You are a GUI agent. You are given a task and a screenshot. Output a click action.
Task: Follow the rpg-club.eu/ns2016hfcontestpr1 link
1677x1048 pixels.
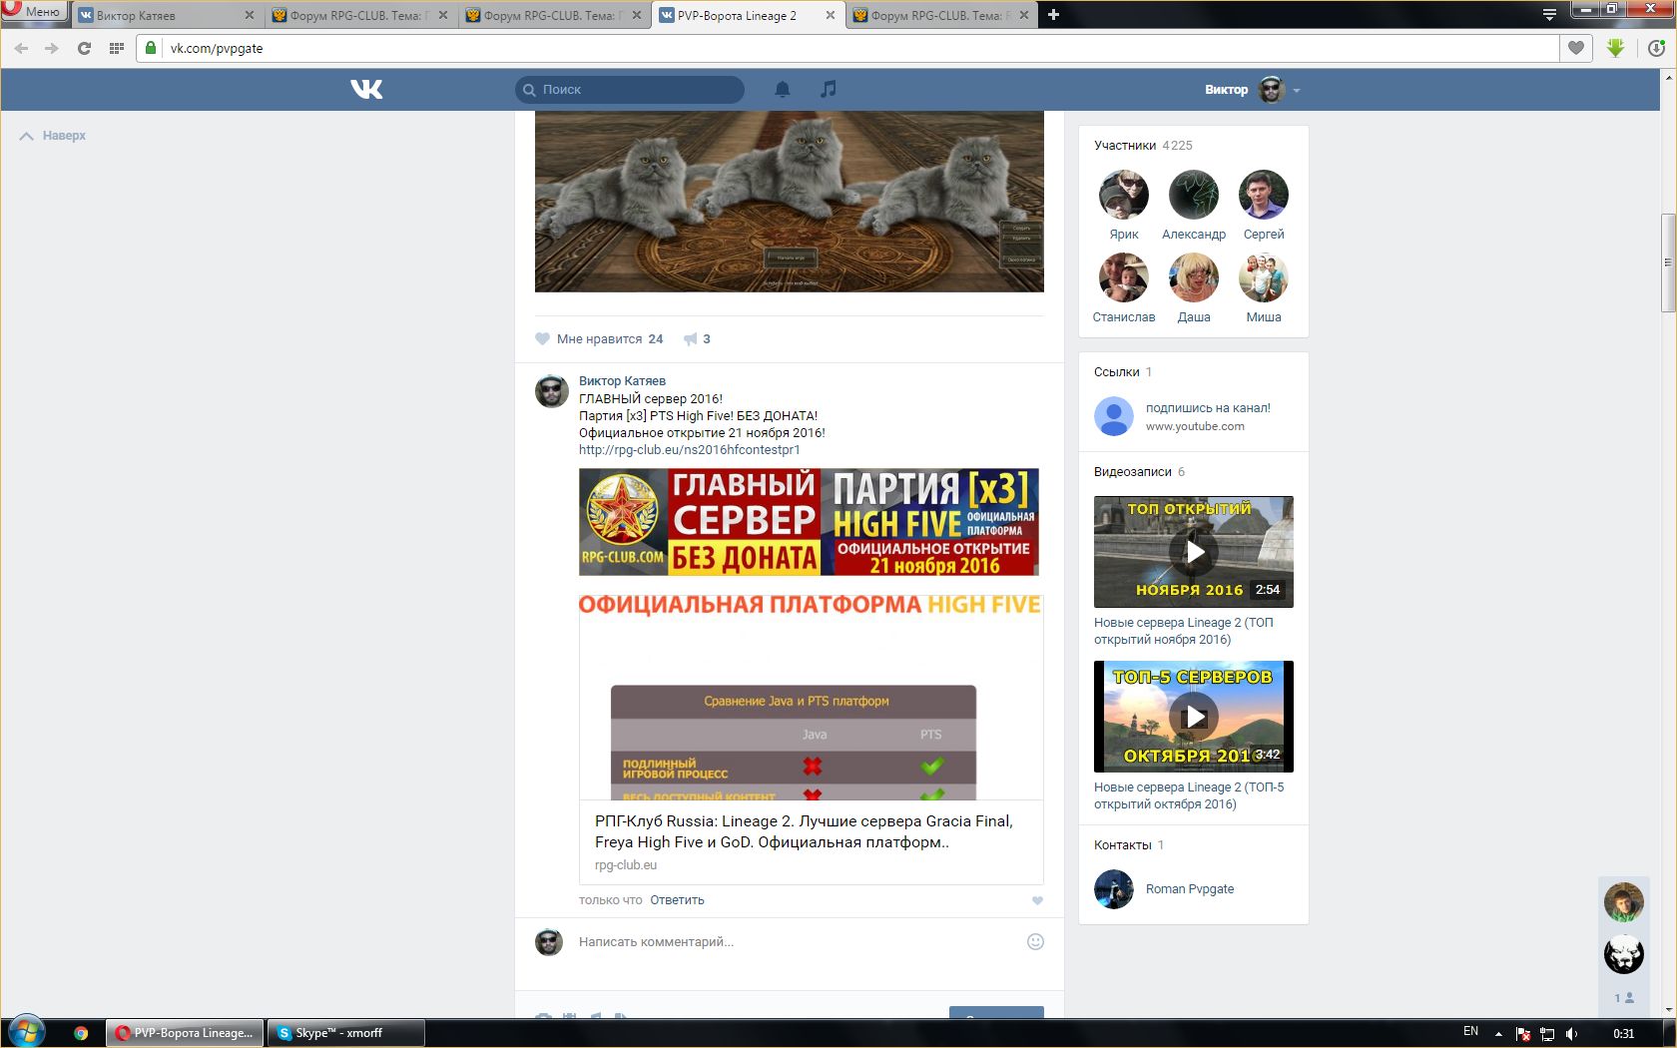coord(690,450)
